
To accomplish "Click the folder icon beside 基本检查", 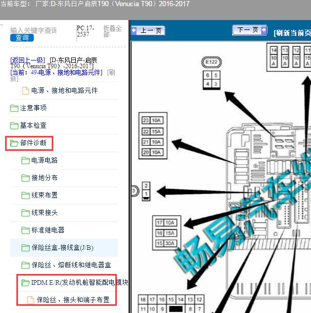I will click(14, 126).
